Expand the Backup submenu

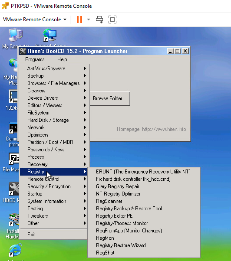55,76
